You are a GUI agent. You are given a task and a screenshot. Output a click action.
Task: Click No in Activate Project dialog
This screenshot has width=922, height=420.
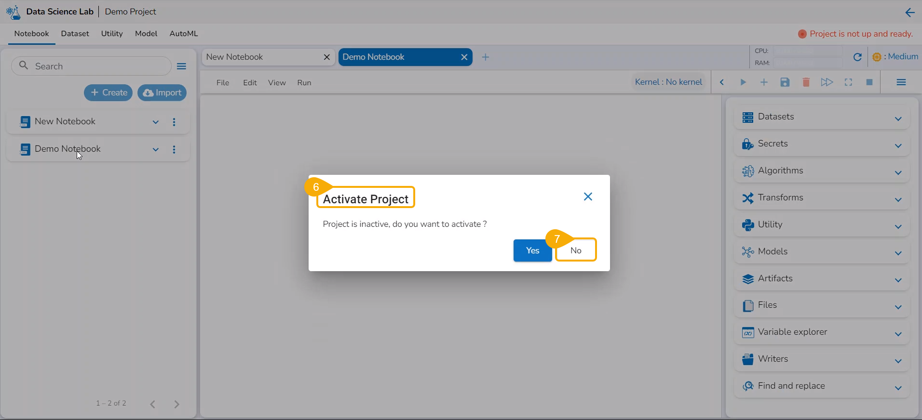click(576, 250)
